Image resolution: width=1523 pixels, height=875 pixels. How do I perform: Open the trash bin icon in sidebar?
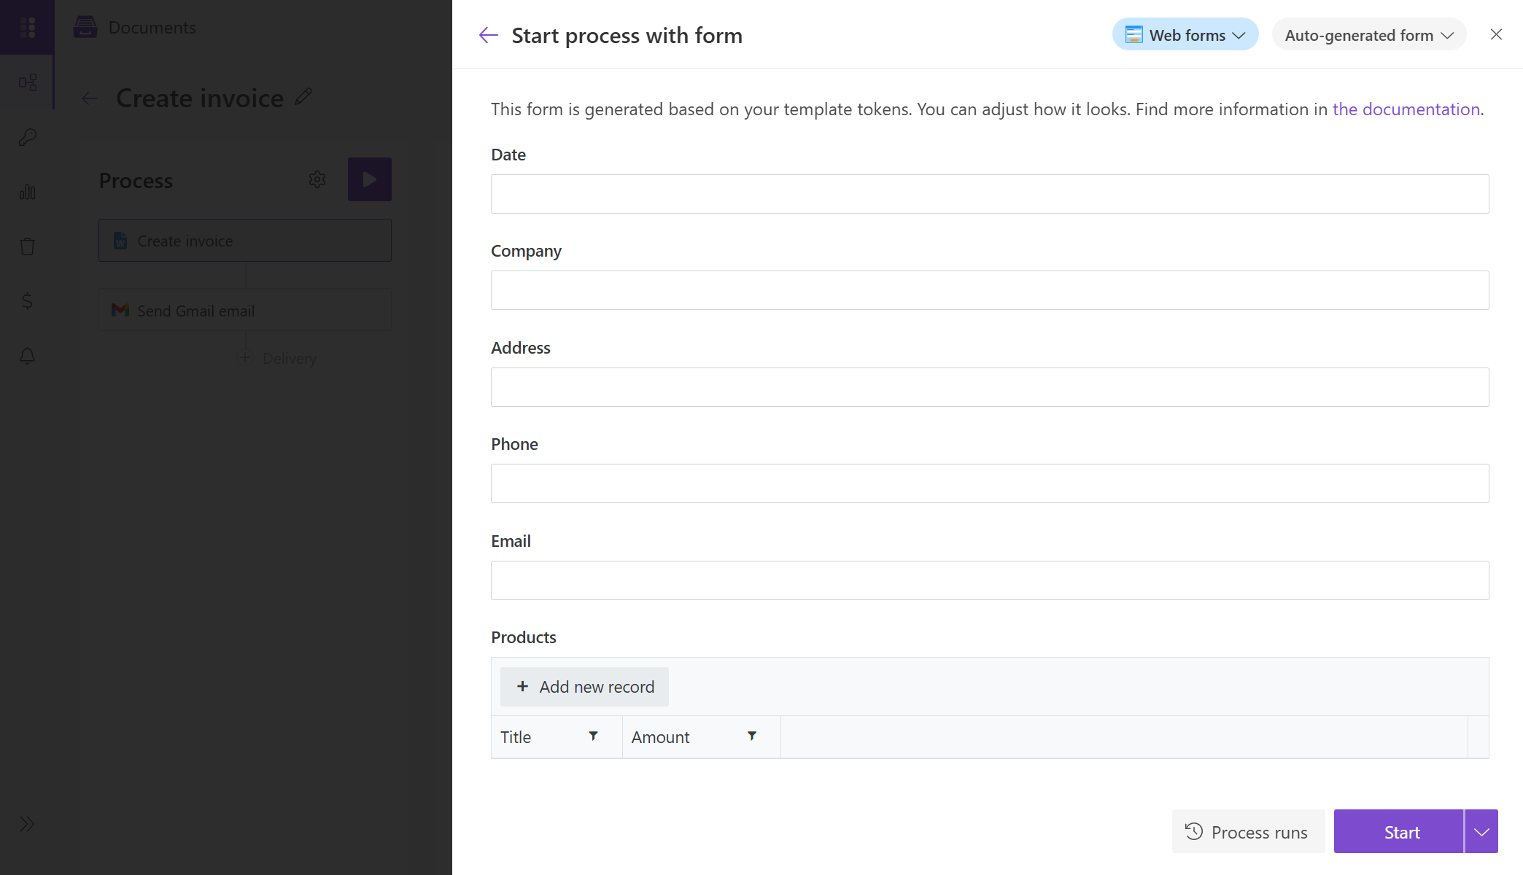coord(28,246)
